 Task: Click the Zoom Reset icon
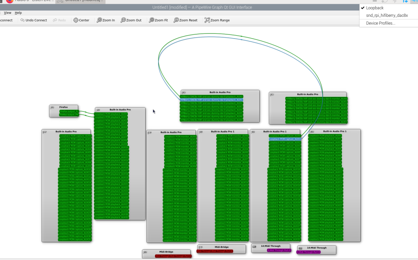pos(176,20)
